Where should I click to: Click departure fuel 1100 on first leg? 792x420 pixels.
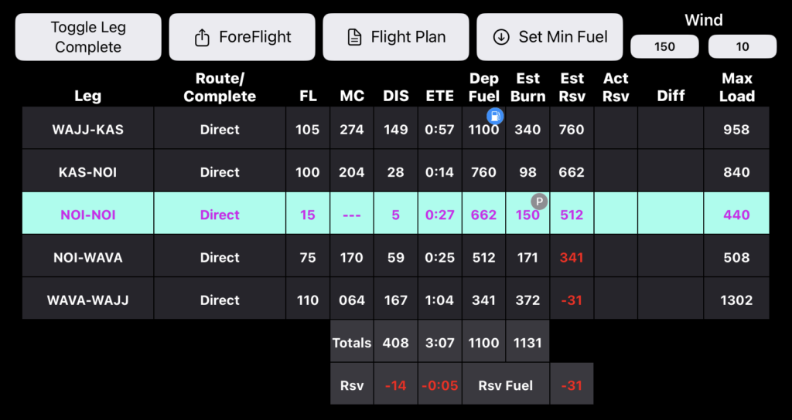[483, 130]
